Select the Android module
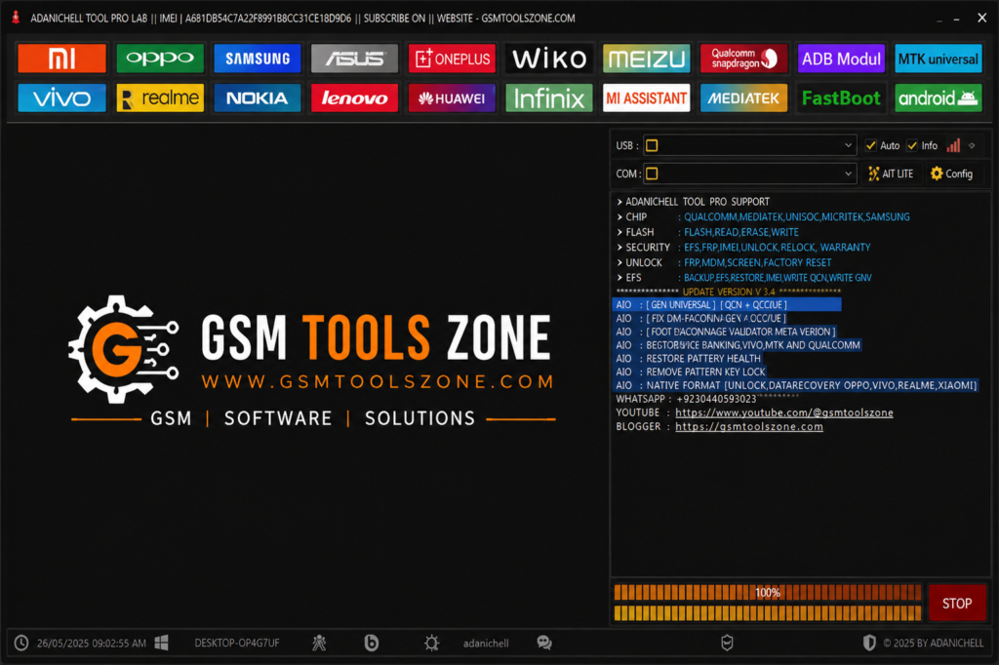999x665 pixels. pos(938,98)
